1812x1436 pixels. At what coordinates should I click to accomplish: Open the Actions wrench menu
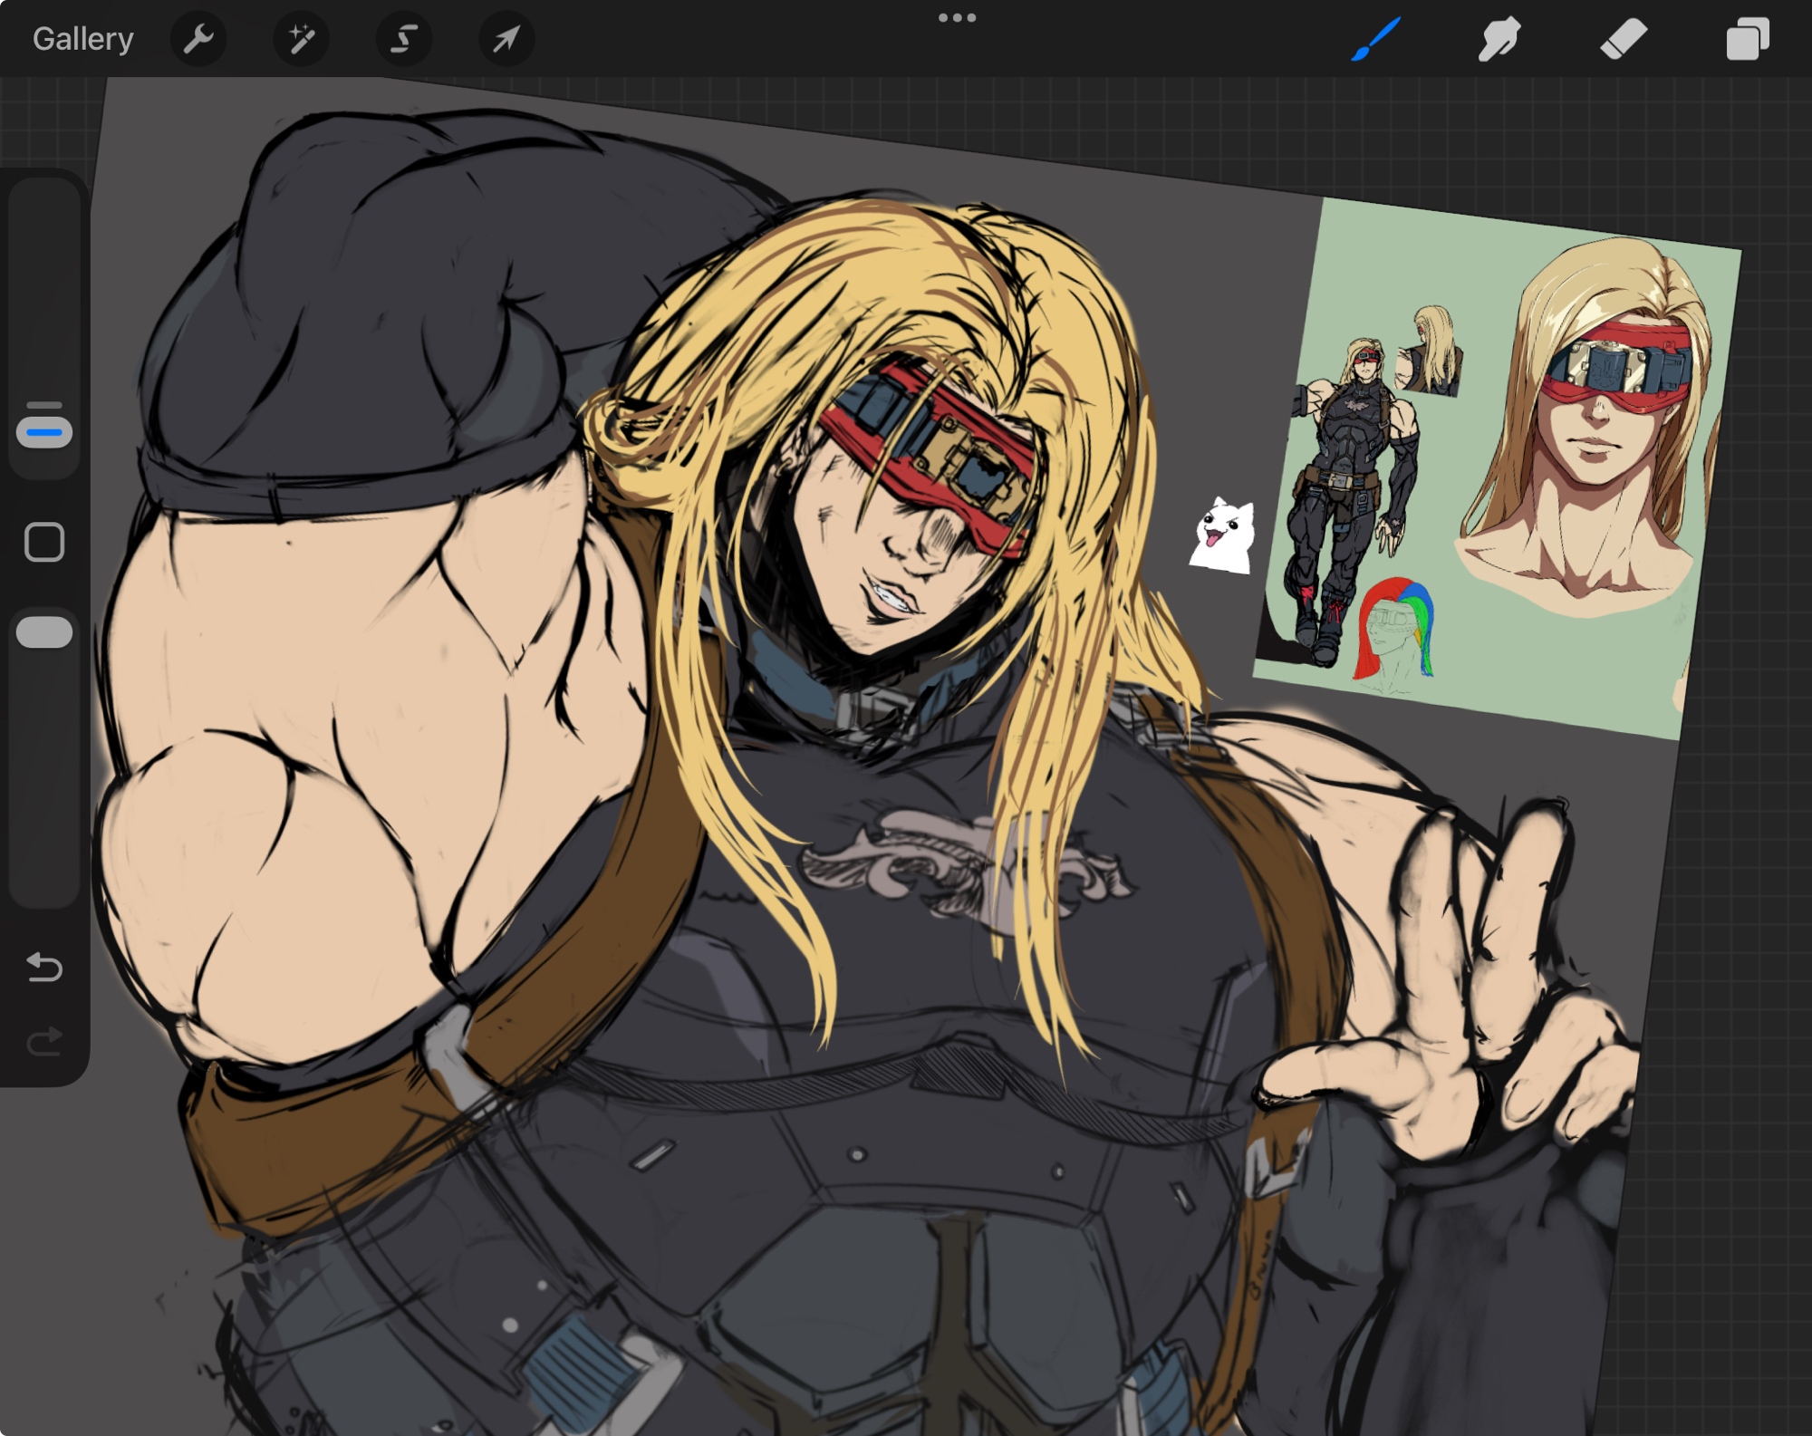(198, 39)
